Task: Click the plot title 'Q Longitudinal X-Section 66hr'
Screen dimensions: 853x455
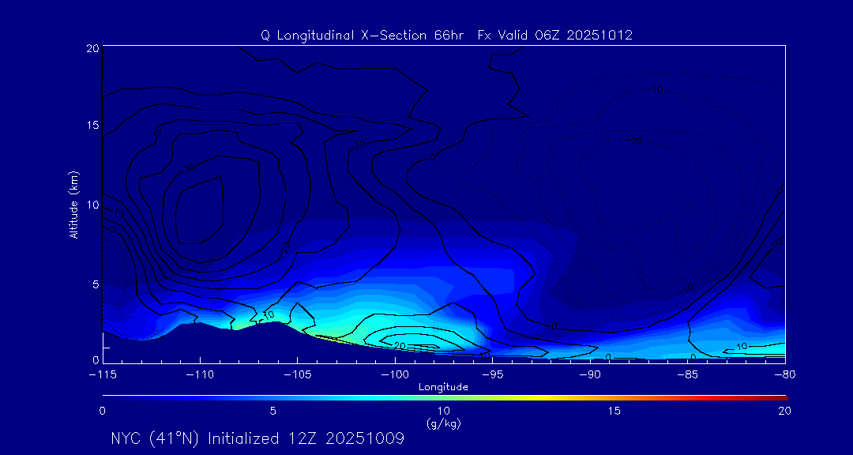Action: tap(363, 36)
